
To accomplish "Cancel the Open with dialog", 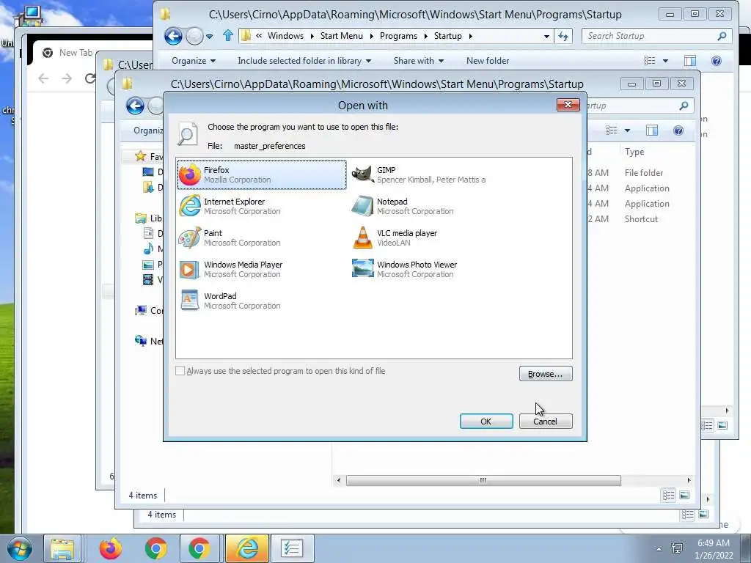I will 546,422.
